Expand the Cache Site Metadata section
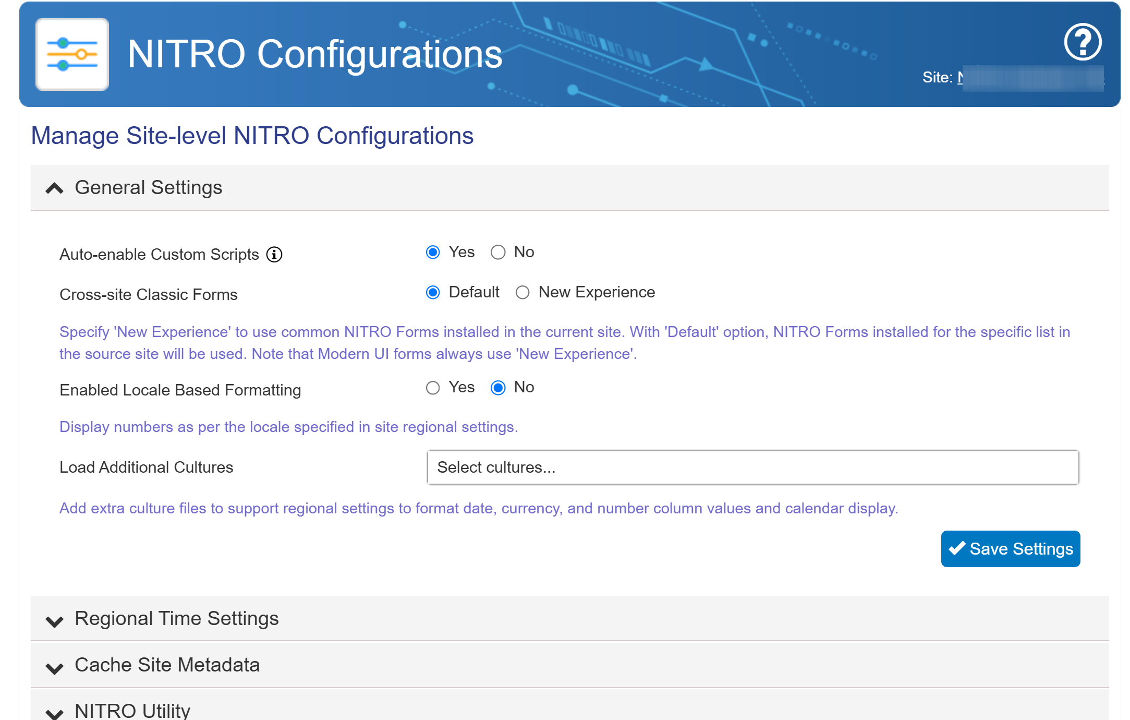Image resolution: width=1130 pixels, height=720 pixels. click(167, 665)
